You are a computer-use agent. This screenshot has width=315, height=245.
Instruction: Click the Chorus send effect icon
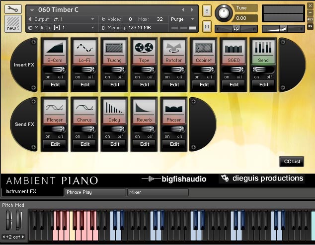pos(84,107)
